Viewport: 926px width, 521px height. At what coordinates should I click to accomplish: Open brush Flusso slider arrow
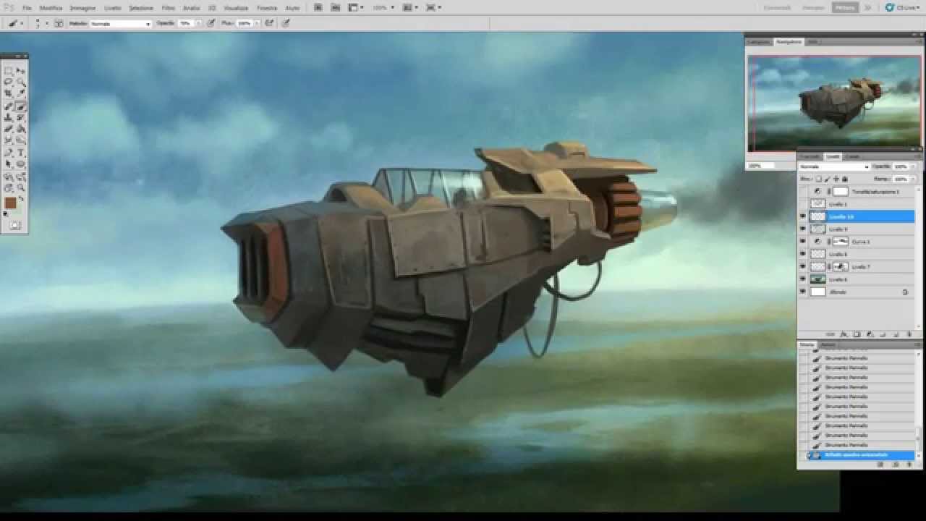click(258, 23)
